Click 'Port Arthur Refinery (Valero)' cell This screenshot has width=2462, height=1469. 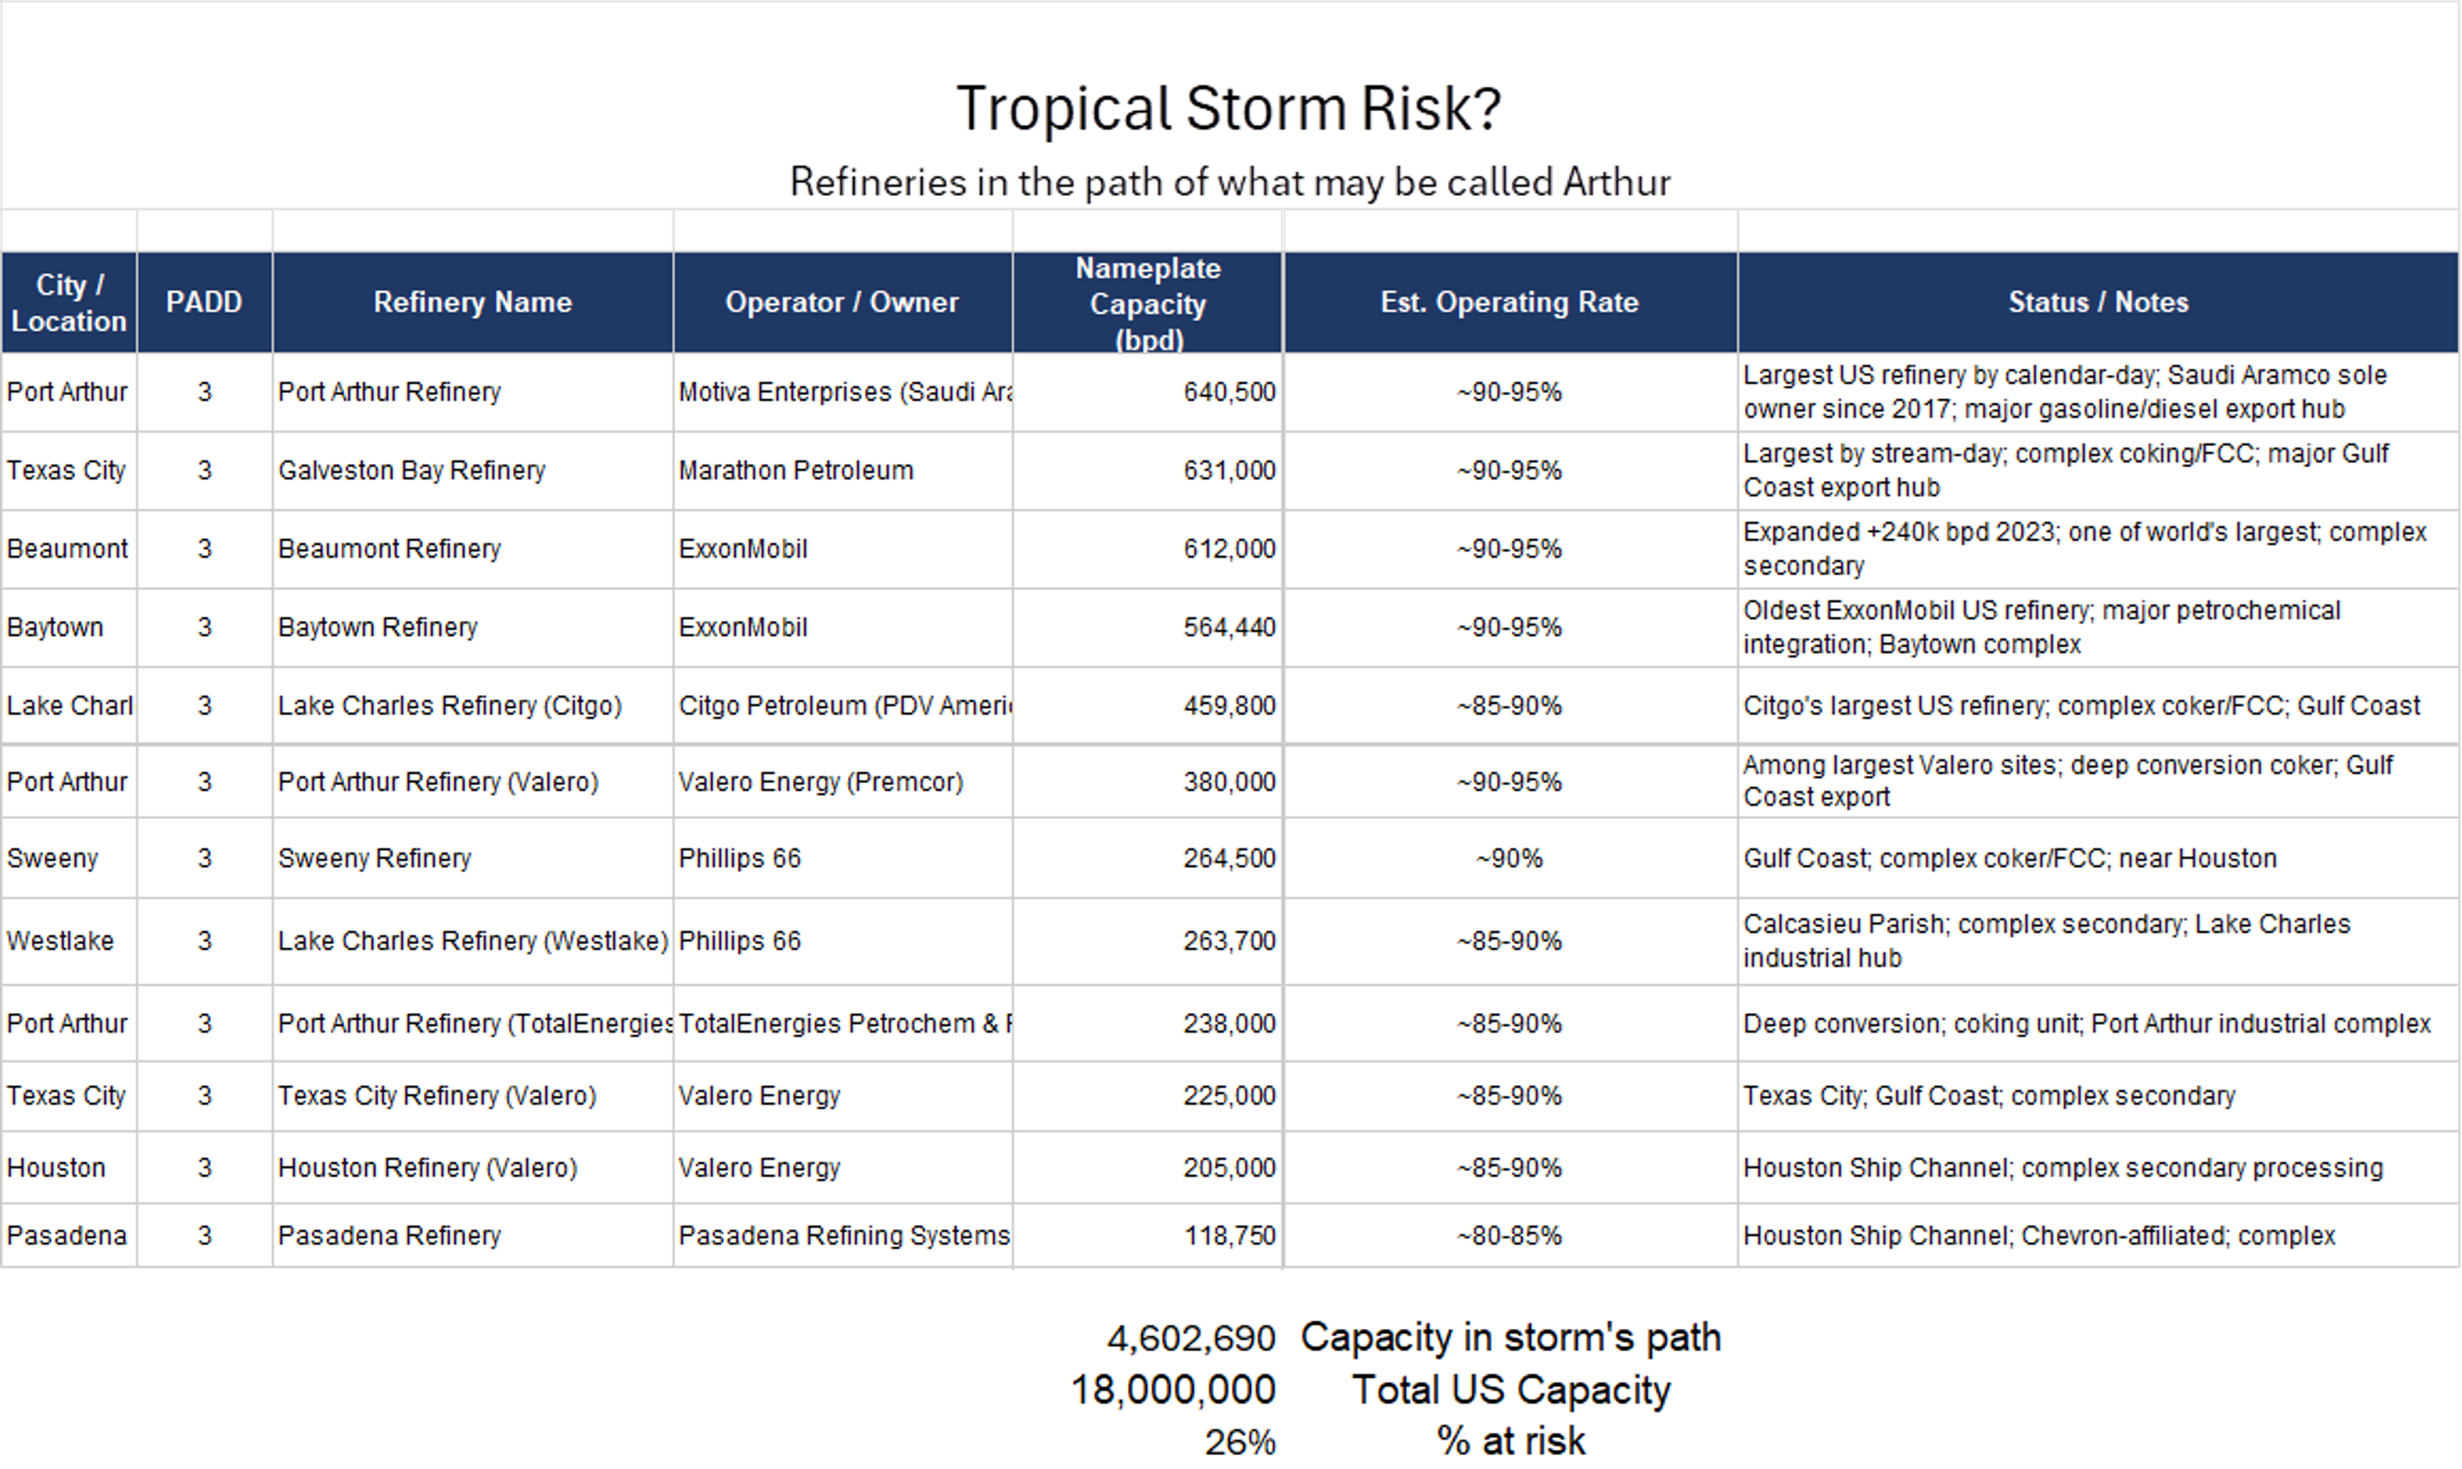(473, 781)
